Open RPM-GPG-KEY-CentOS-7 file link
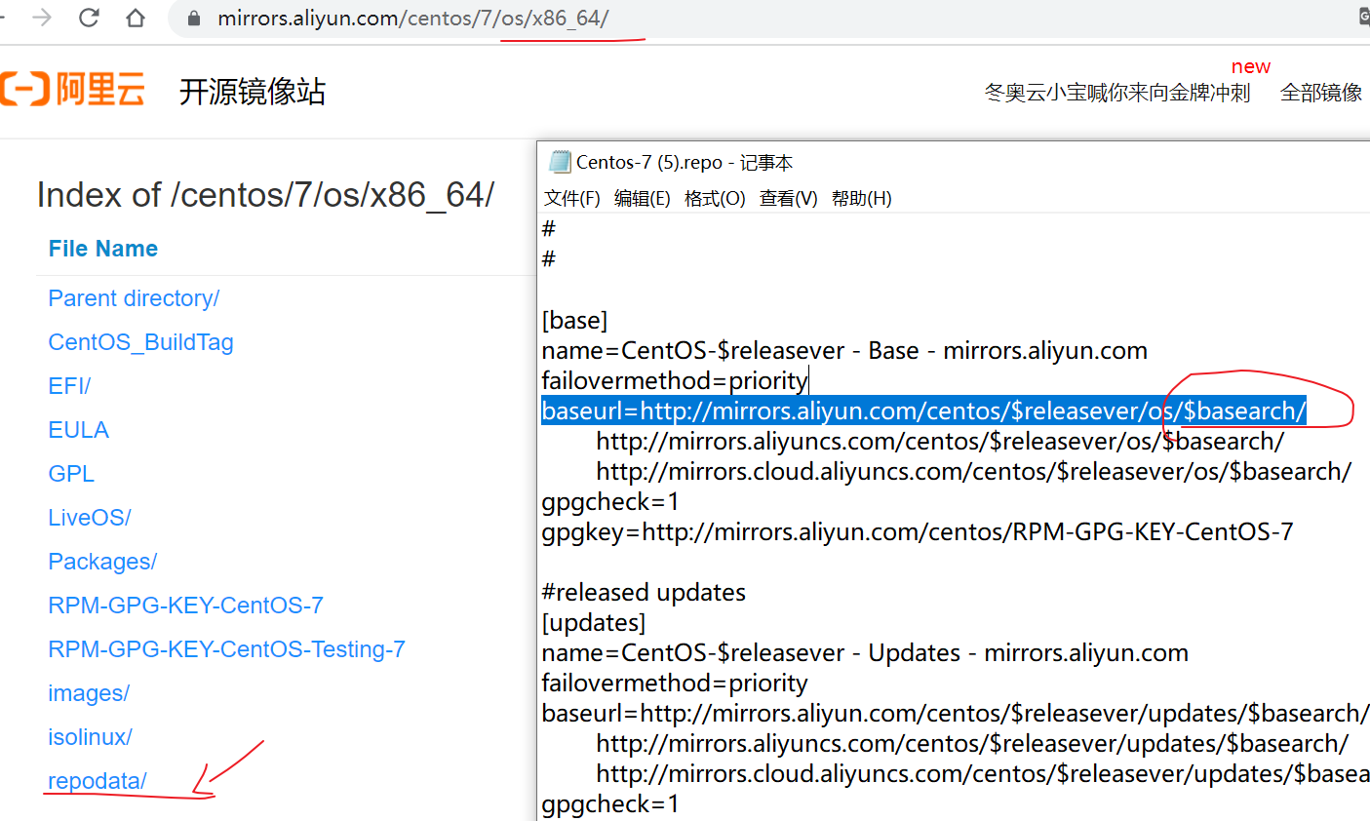This screenshot has width=1370, height=821. 185,606
